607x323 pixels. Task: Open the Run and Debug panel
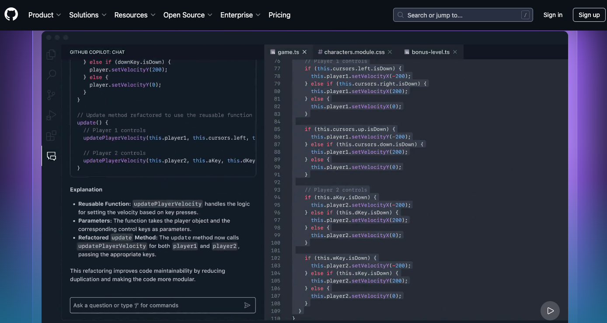[51, 115]
